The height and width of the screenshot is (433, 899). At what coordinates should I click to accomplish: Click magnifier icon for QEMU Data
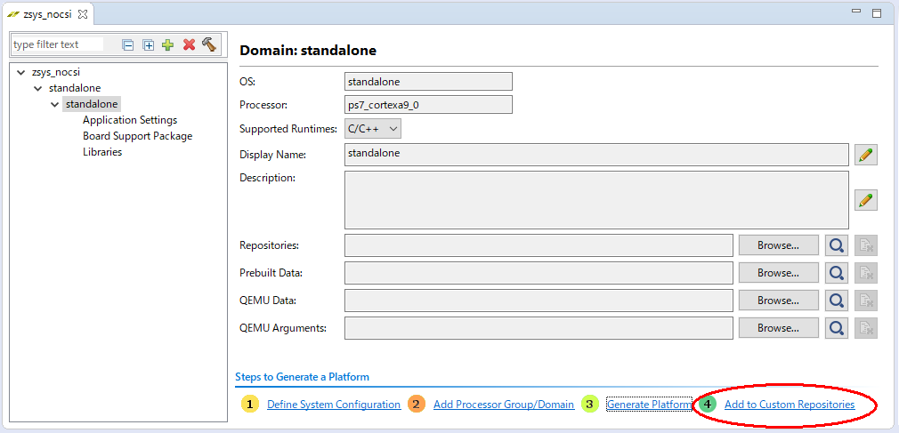pyautogui.click(x=836, y=301)
